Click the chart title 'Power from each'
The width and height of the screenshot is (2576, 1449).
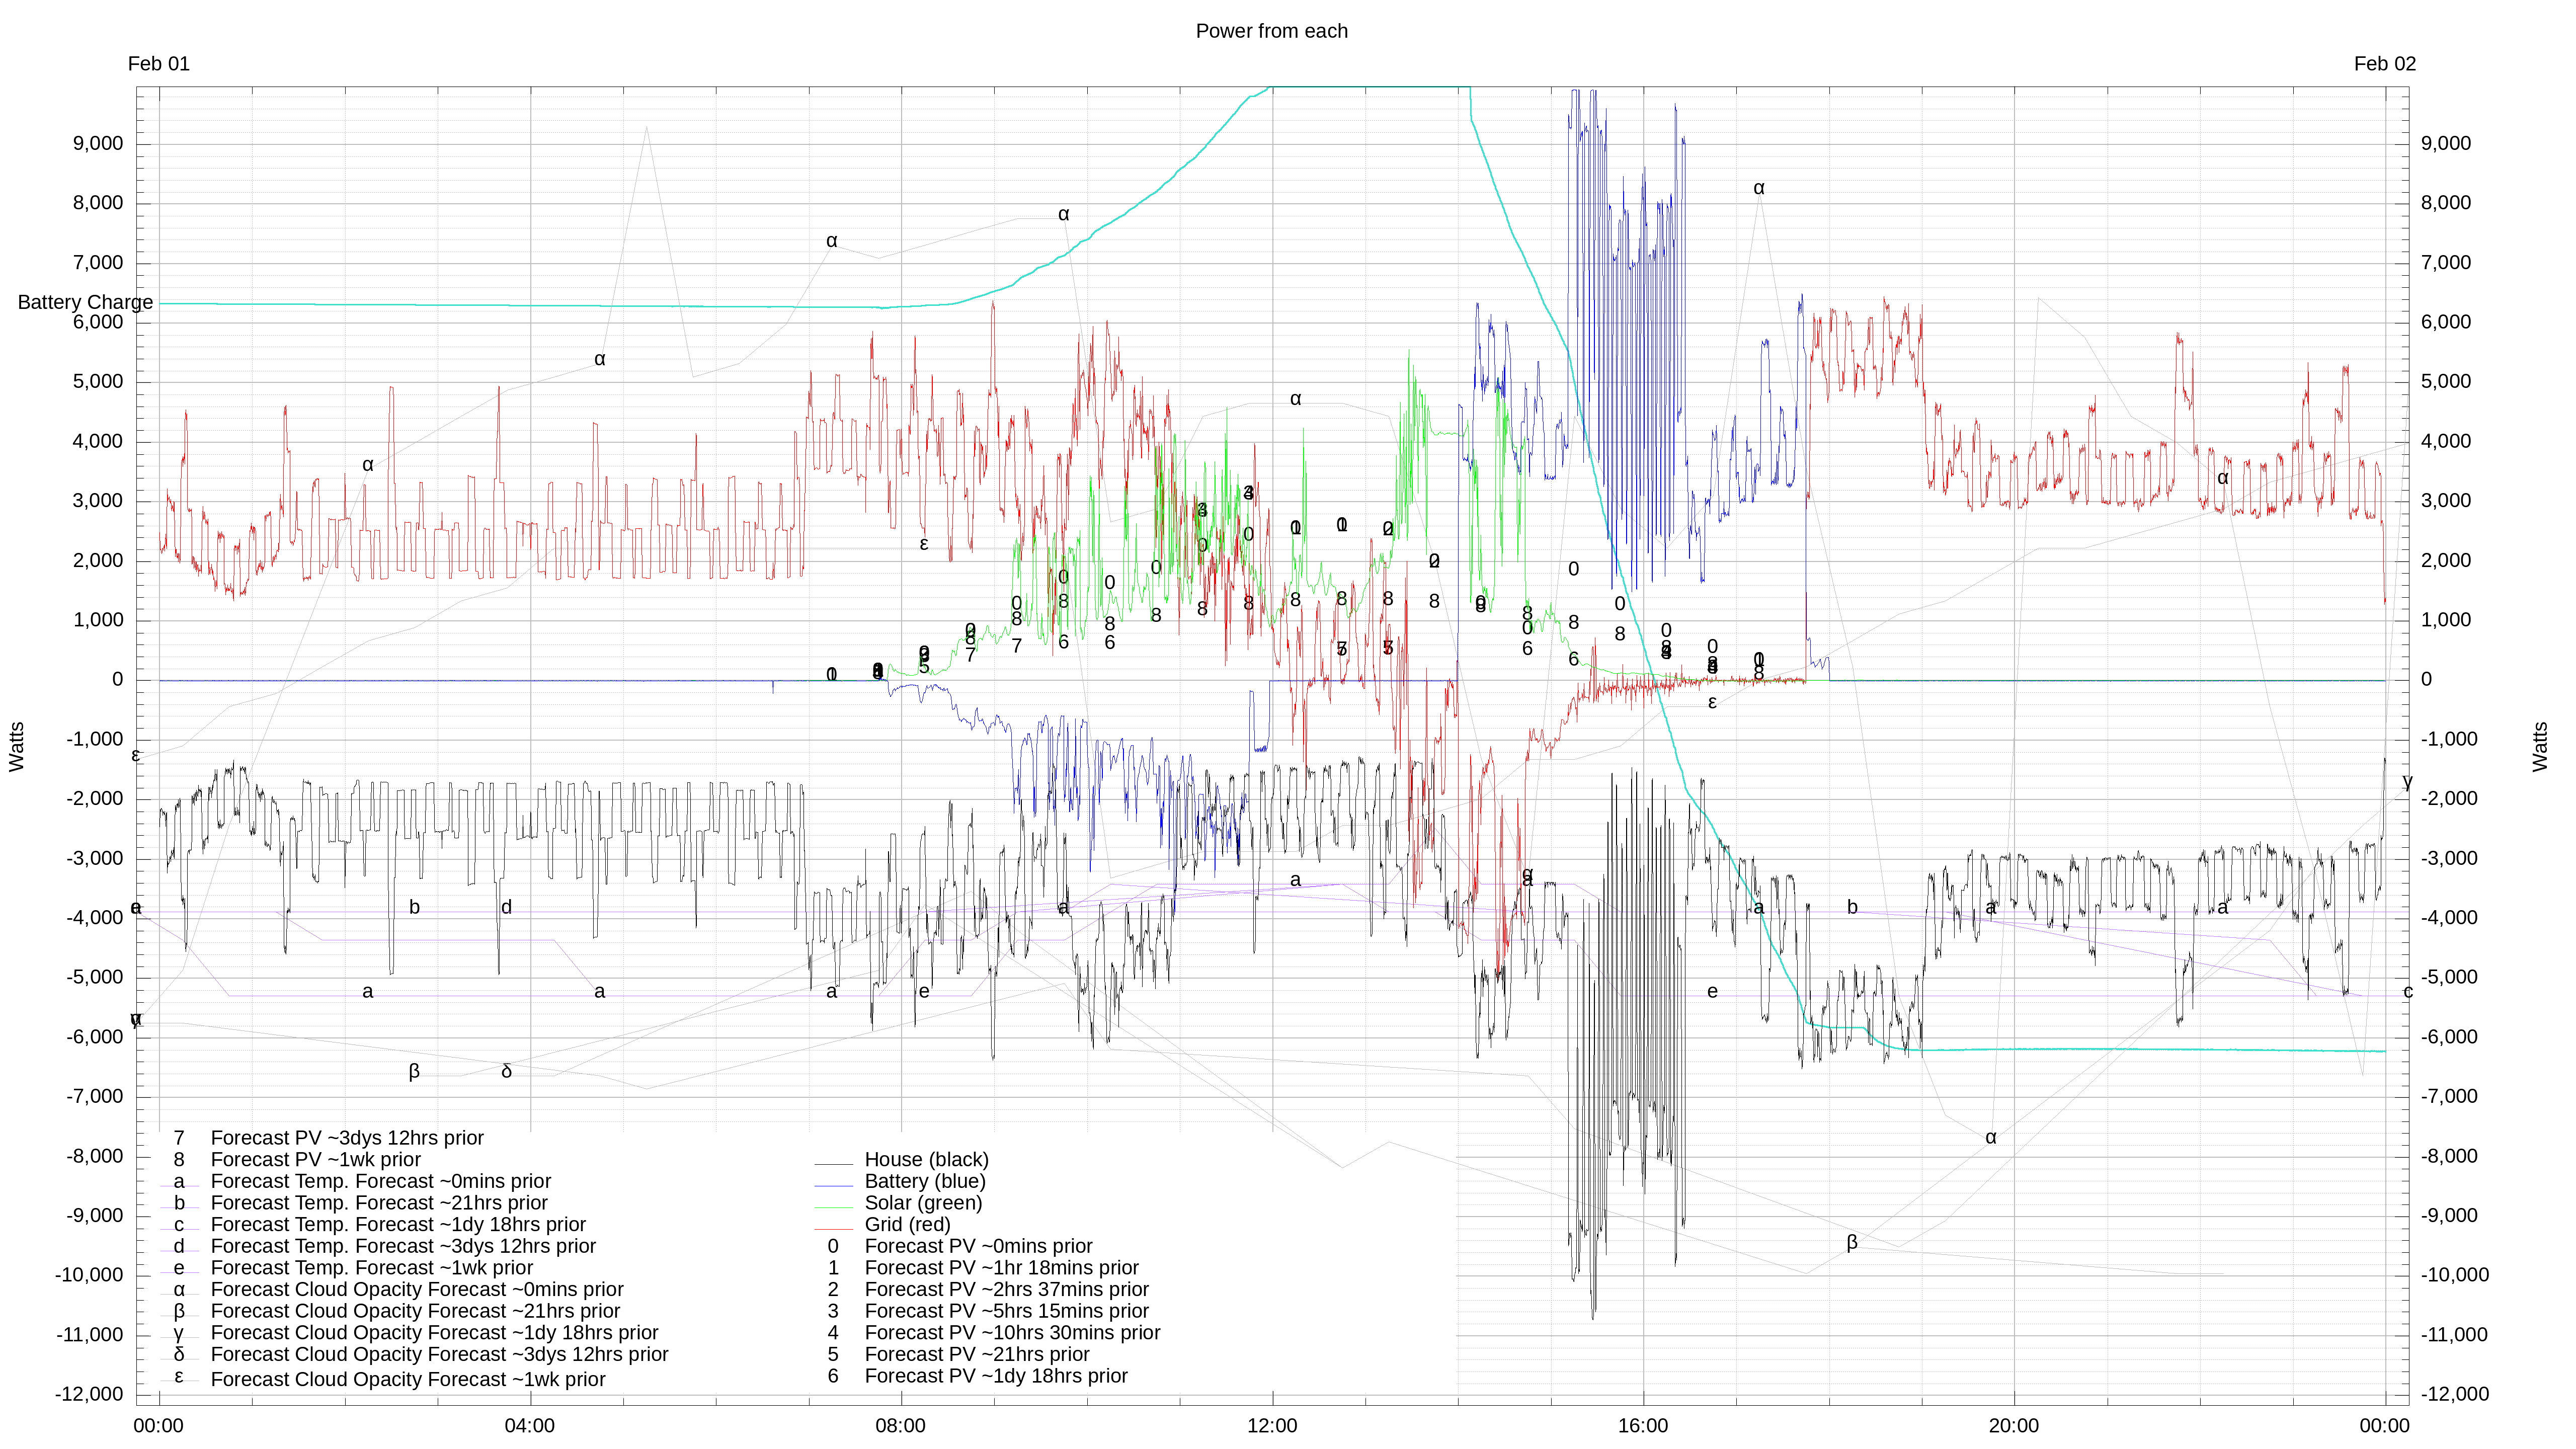(x=1271, y=31)
